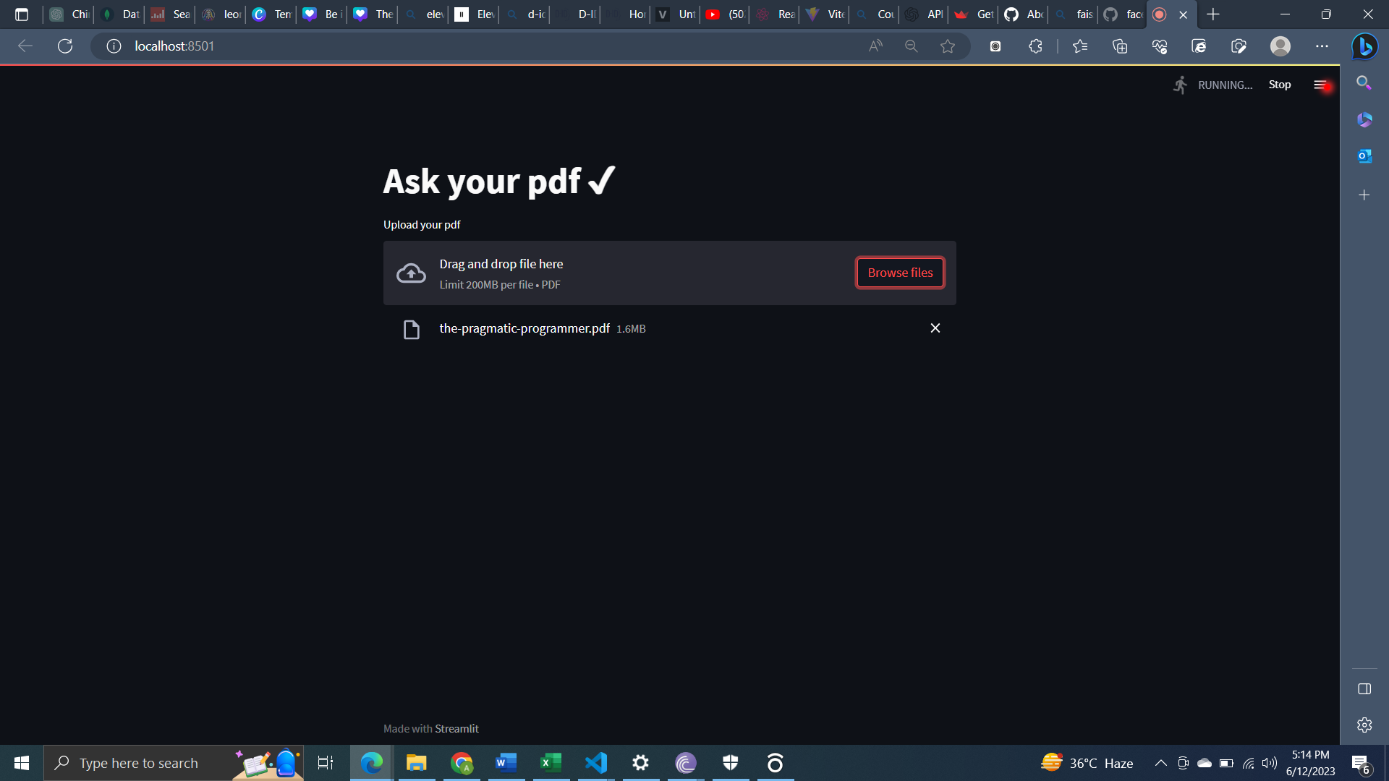Open the Edge sidebar search icon
The height and width of the screenshot is (781, 1389).
(x=1364, y=82)
